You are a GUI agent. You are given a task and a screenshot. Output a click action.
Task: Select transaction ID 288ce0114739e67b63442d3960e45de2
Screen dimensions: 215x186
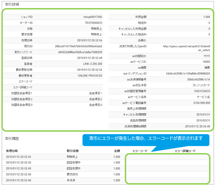79,46
